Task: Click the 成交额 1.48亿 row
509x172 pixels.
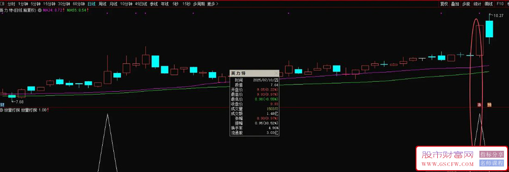Action: [254, 113]
